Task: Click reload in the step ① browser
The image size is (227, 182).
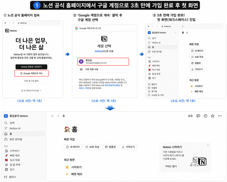Action: coord(13,23)
